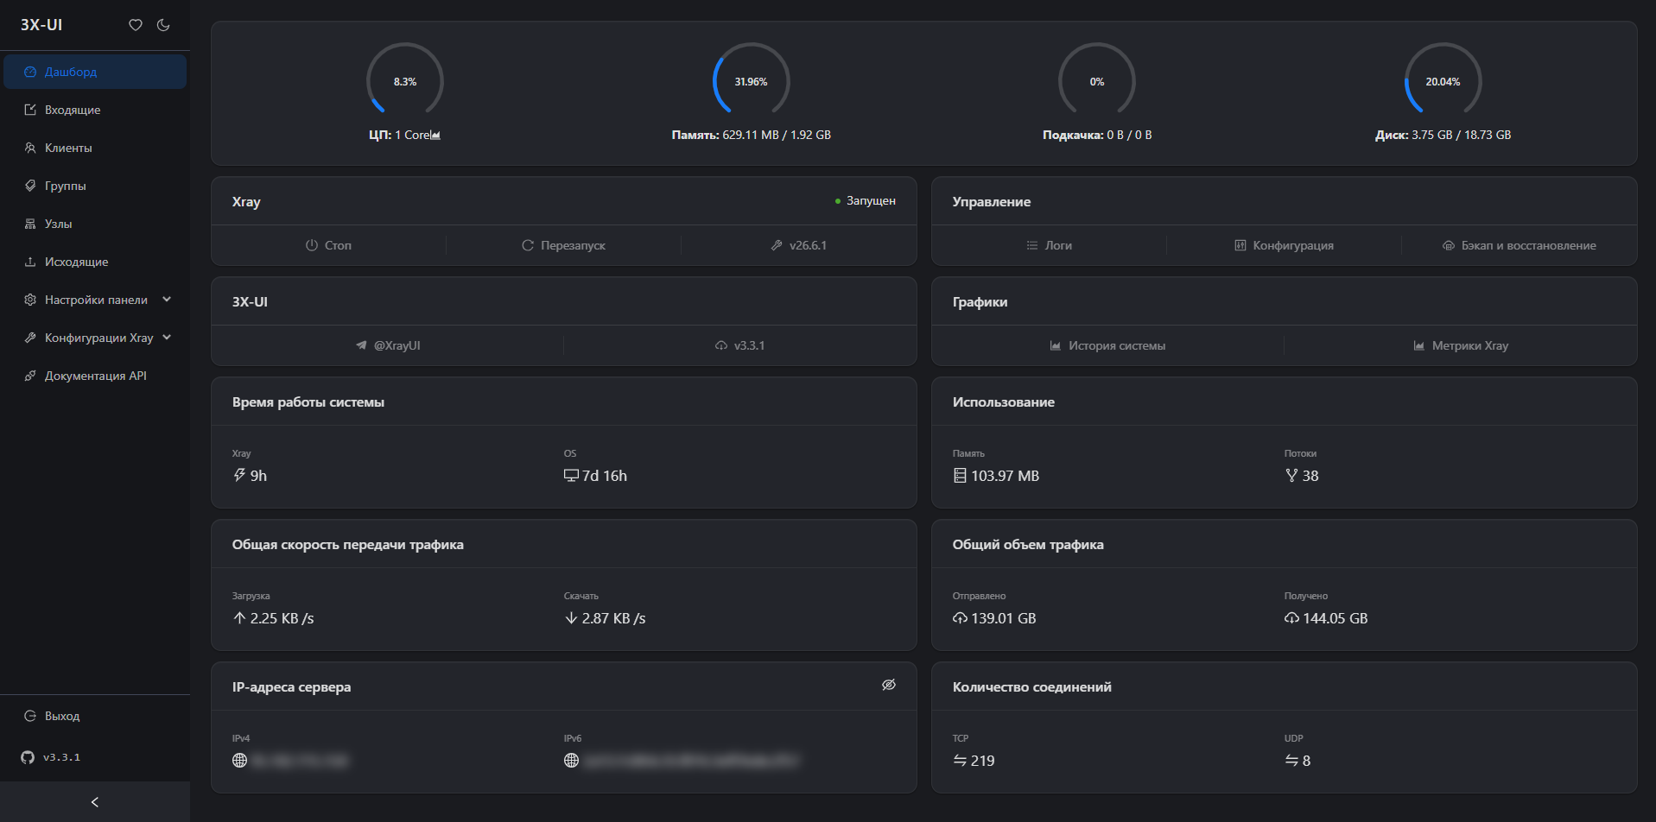Expand Конфигурации Xray submenu
Screen dimensions: 1656x822
click(95, 338)
